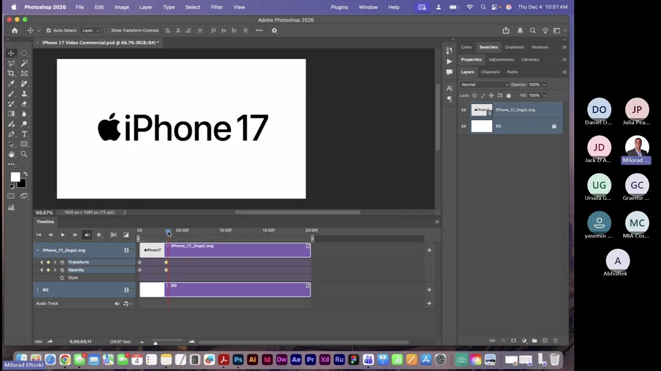Open the Filter menu
Viewport: 661px width, 371px height.
tap(217, 7)
